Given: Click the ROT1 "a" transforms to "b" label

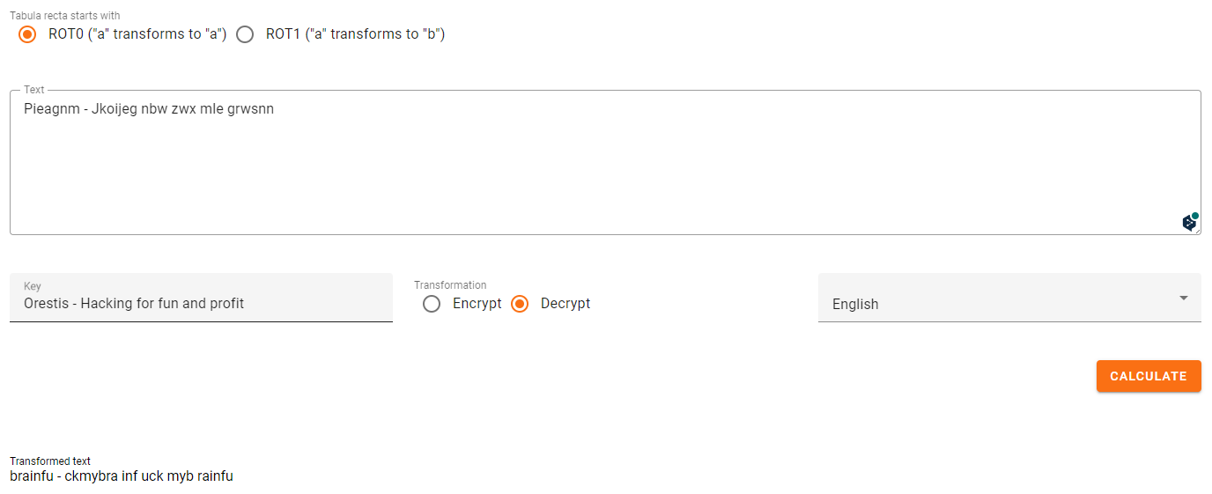Looking at the screenshot, I should pyautogui.click(x=355, y=34).
